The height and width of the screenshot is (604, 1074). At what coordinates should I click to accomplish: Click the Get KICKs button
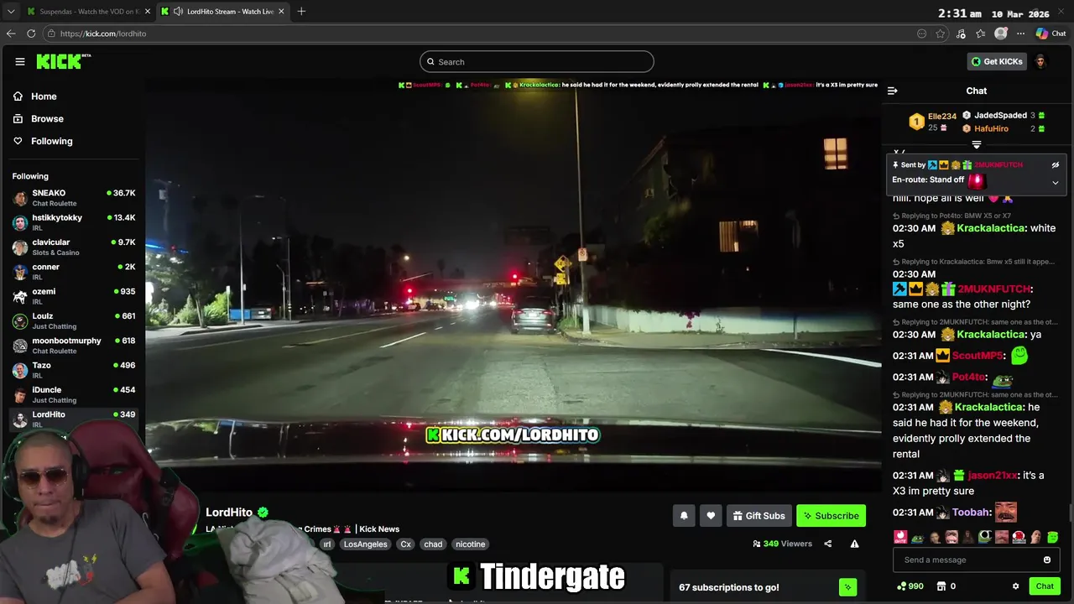pyautogui.click(x=997, y=61)
